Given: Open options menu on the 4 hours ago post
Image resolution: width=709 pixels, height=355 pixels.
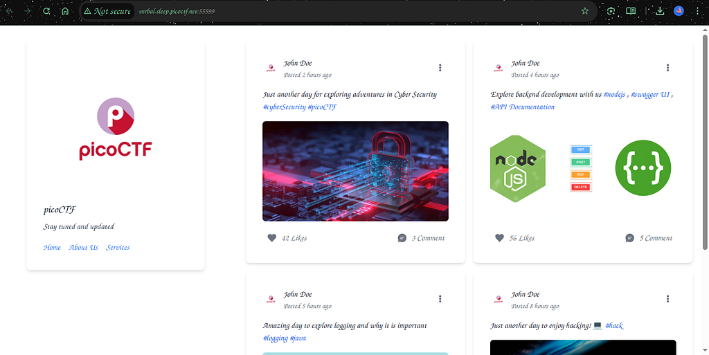Looking at the screenshot, I should (x=667, y=68).
